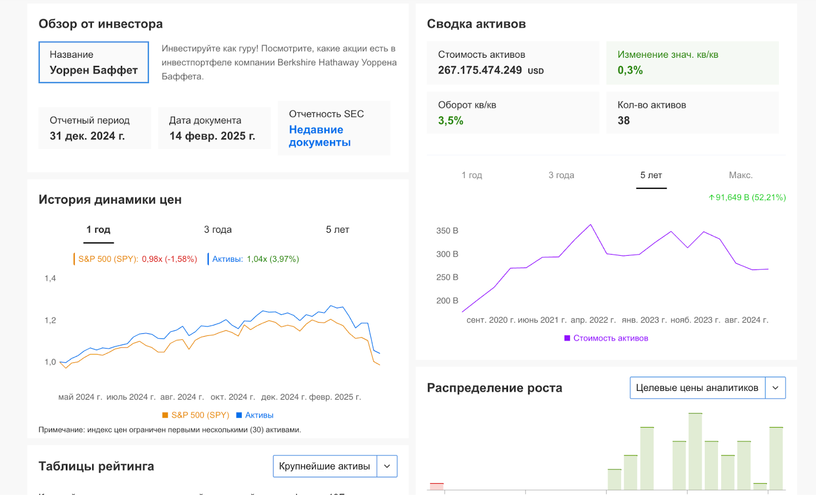Select 1 год tab in asset summary
The width and height of the screenshot is (816, 495).
click(472, 175)
